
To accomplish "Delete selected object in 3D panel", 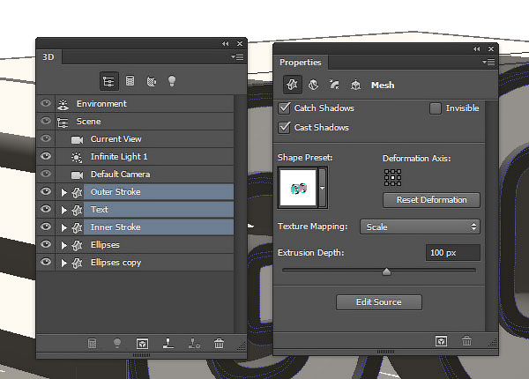I will [x=219, y=344].
